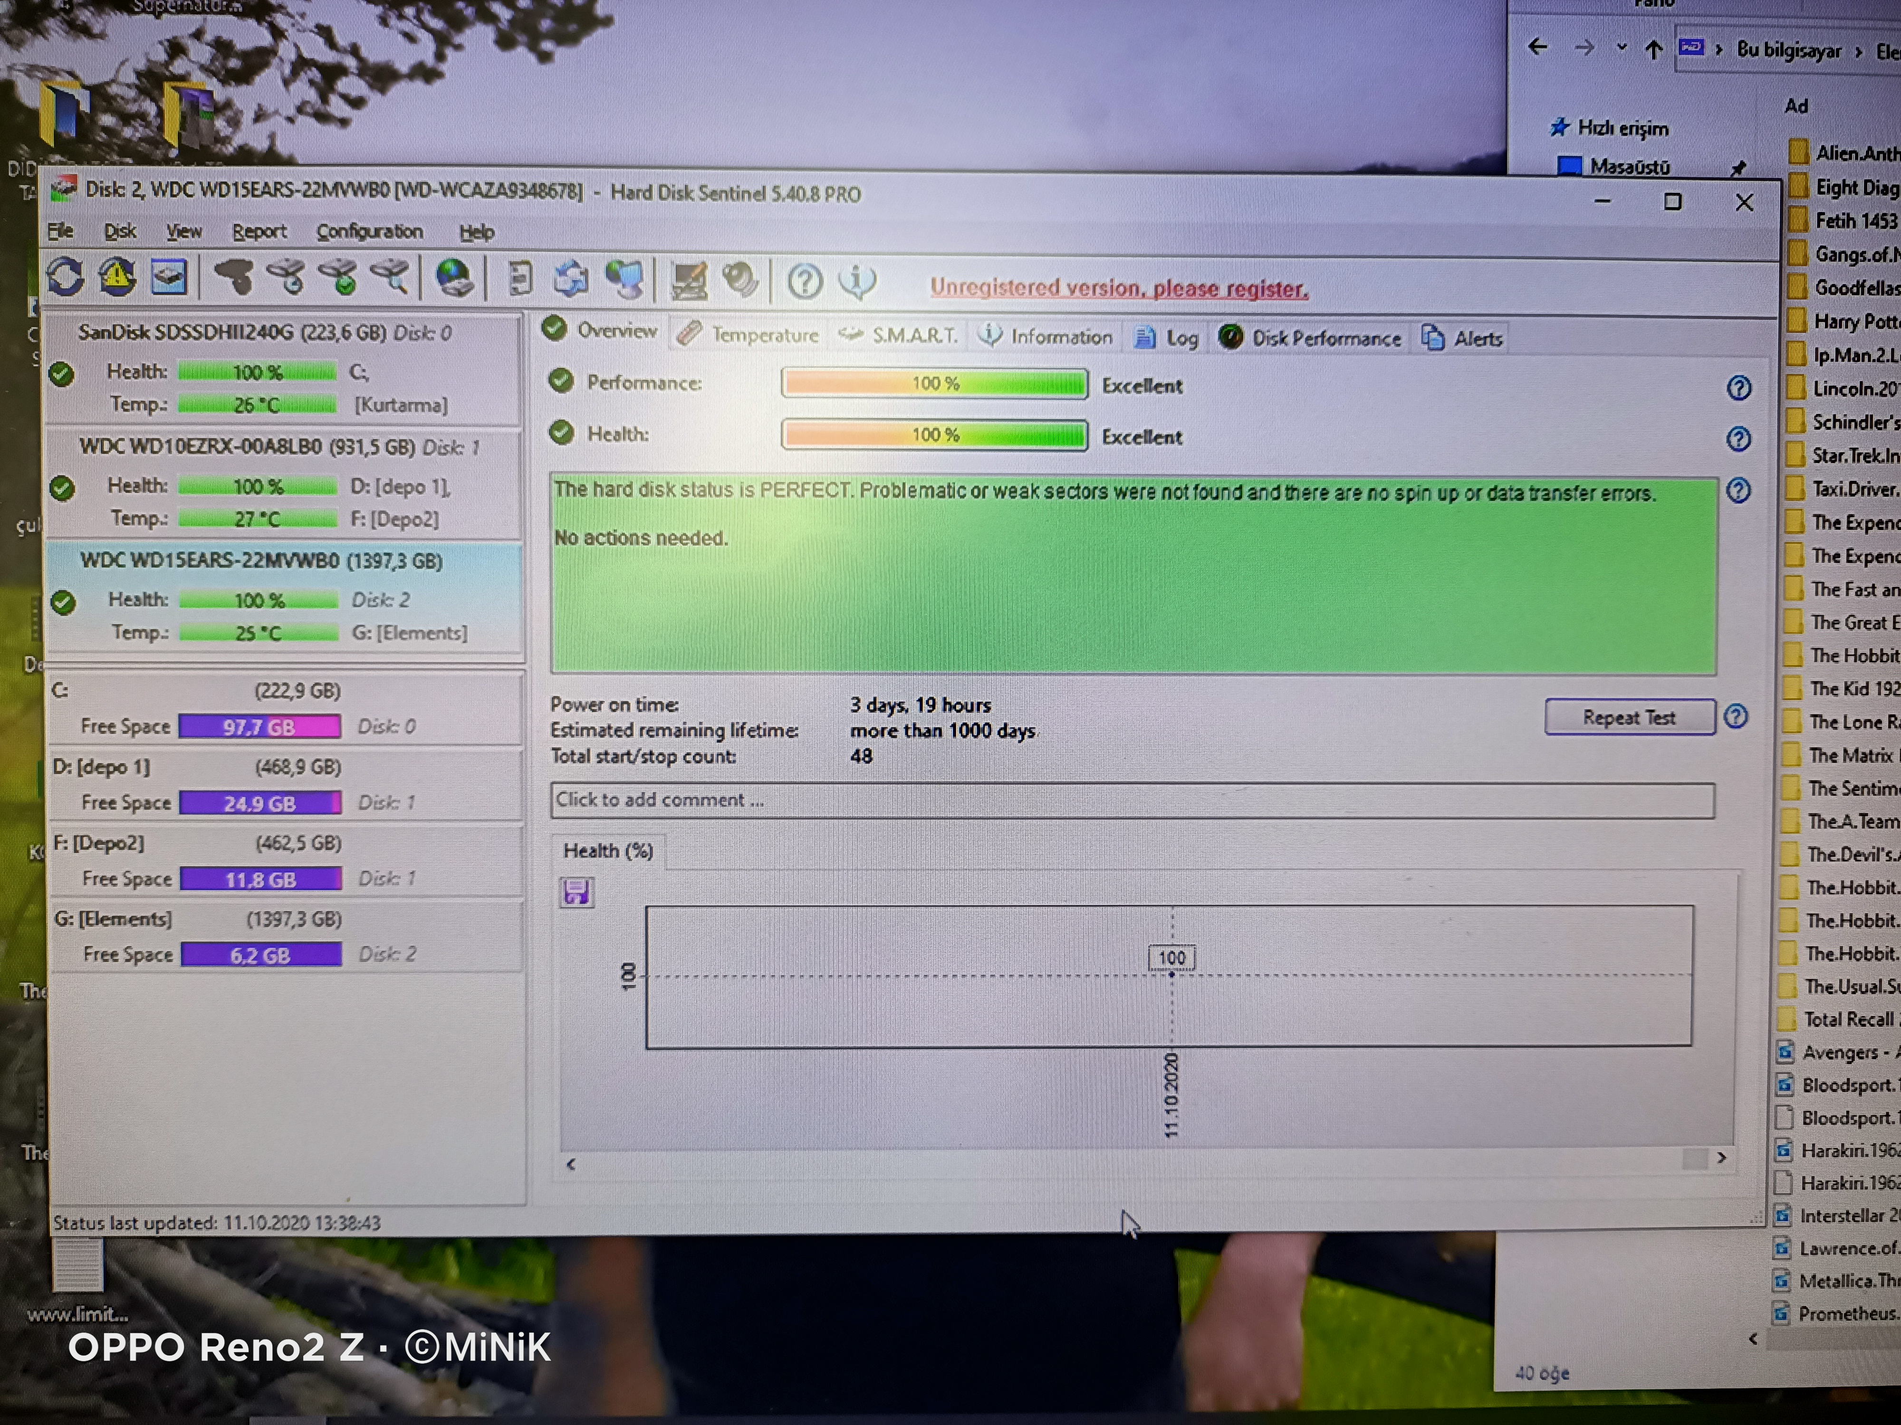Open the File menu

click(x=60, y=230)
